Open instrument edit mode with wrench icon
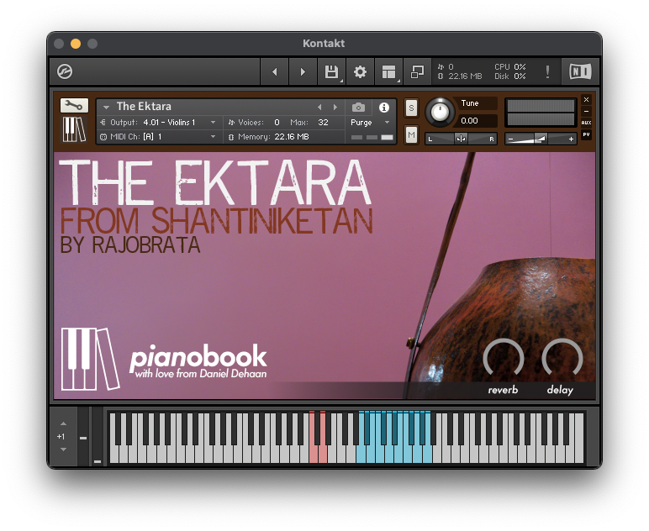649x531 pixels. click(74, 106)
